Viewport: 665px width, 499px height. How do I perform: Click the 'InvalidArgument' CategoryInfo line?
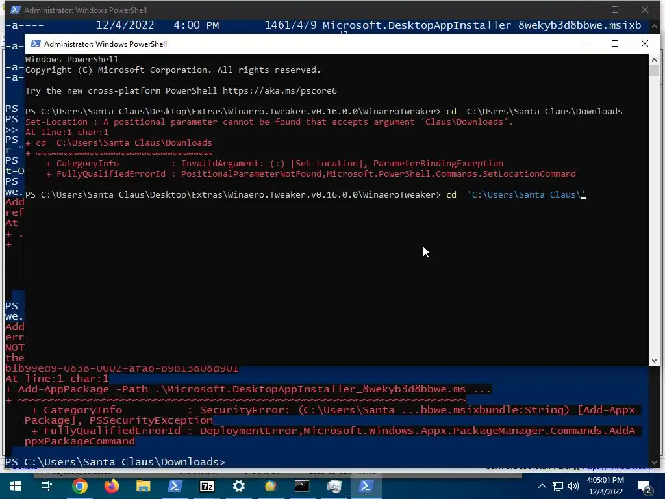coord(275,163)
